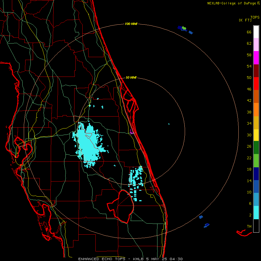Click the '30' legend value

pyautogui.click(x=249, y=135)
